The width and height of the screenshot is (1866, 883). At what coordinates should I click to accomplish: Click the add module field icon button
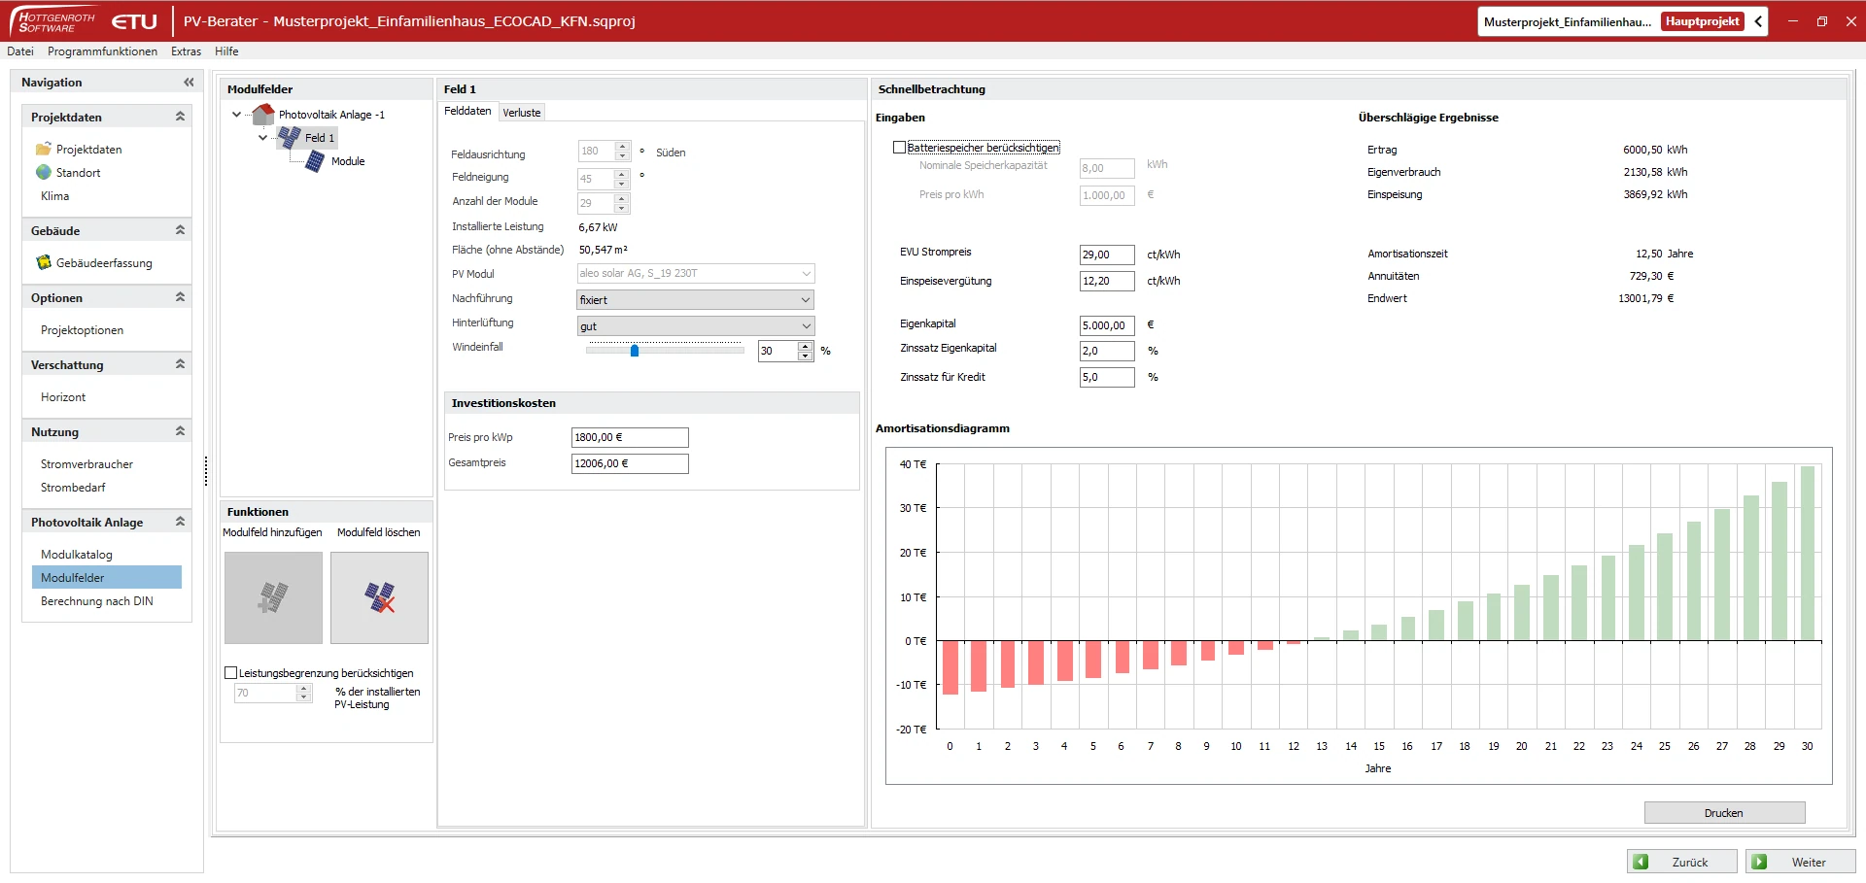[x=273, y=597]
